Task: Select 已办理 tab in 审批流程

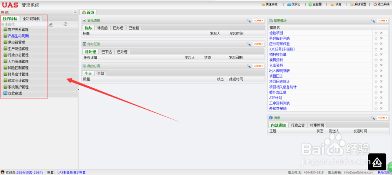Action: 118,28
